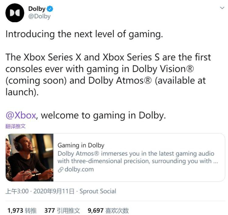
Task: Click the Gaming in Dolby card title
Action: click(81, 146)
